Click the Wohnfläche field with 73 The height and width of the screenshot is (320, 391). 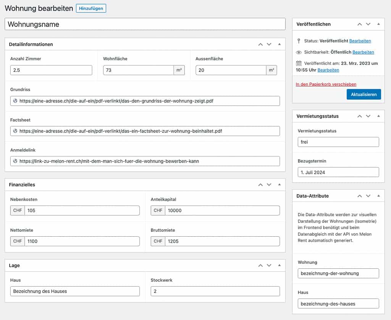click(138, 70)
